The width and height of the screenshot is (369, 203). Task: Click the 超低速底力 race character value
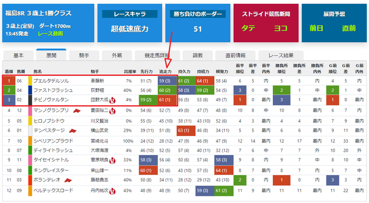[130, 29]
